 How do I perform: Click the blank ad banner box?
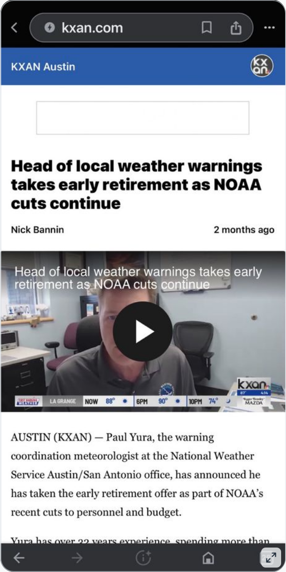point(142,118)
